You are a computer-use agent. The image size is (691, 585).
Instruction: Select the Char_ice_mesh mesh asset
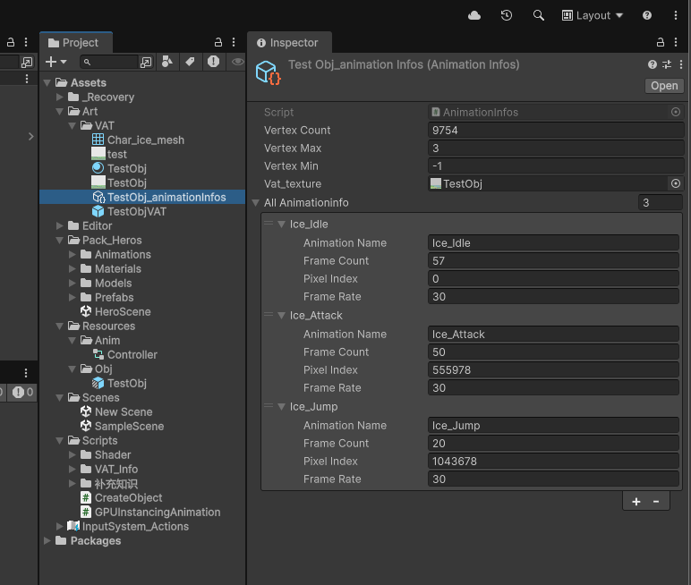145,140
